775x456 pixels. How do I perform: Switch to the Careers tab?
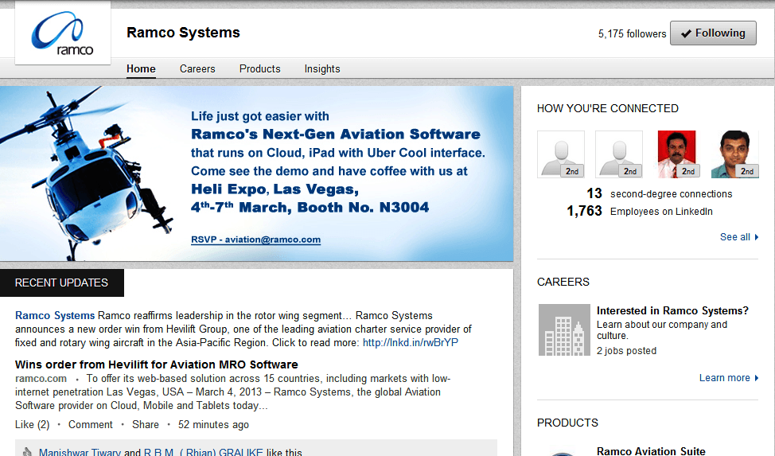tap(197, 68)
